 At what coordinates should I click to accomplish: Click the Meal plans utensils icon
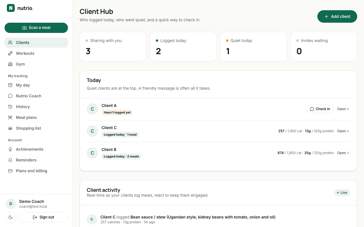click(10, 117)
